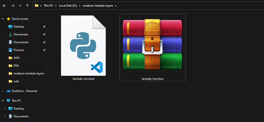Click pin icon next to Documents

click(44, 42)
